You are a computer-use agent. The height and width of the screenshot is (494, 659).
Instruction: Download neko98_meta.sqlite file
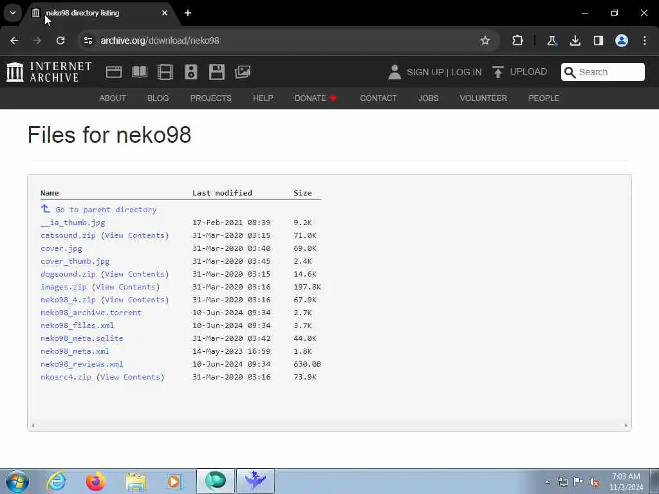[82, 338]
